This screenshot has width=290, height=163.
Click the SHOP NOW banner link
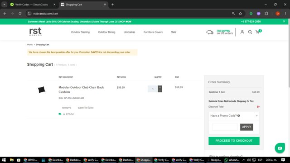pyautogui.click(x=125, y=22)
